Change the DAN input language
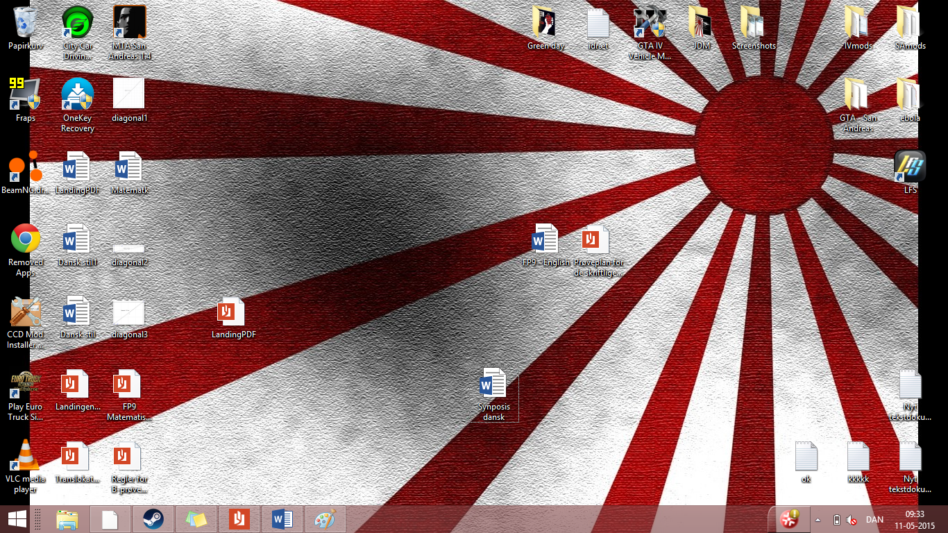The width and height of the screenshot is (948, 533). (x=874, y=520)
